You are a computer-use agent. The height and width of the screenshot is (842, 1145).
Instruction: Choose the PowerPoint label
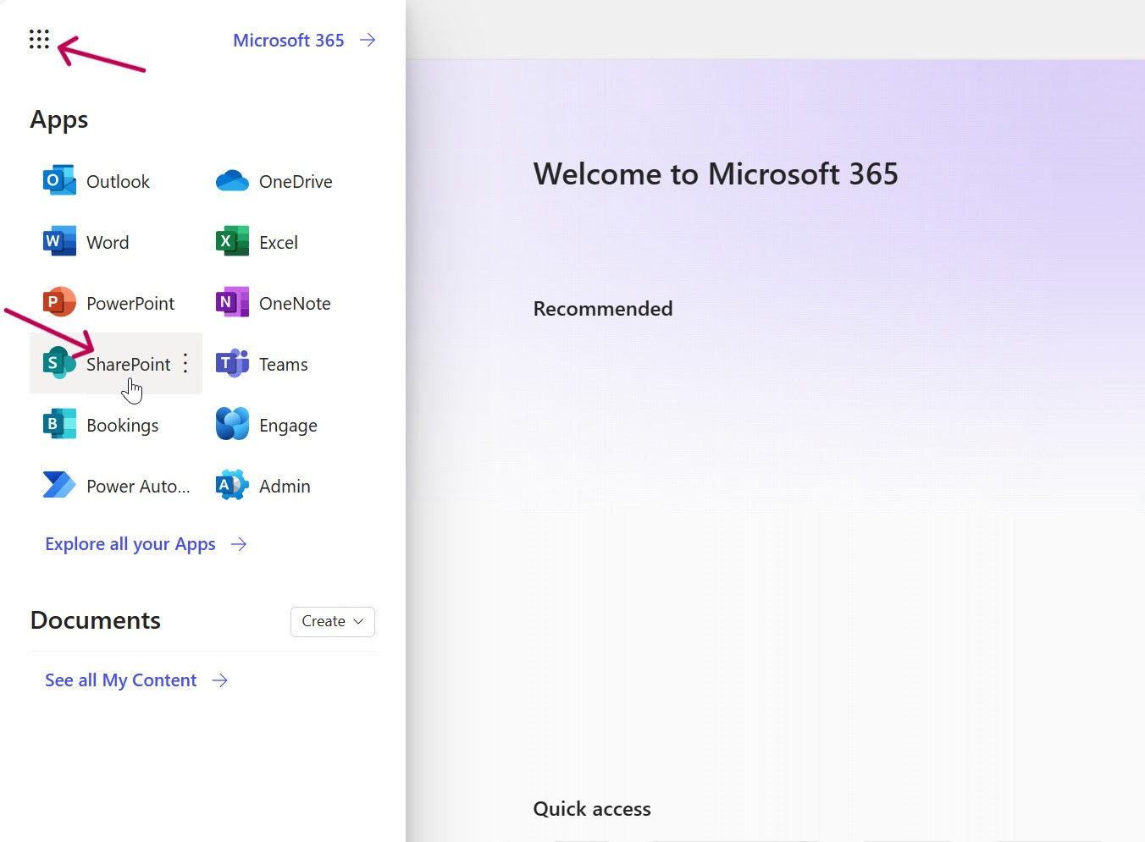pos(130,303)
